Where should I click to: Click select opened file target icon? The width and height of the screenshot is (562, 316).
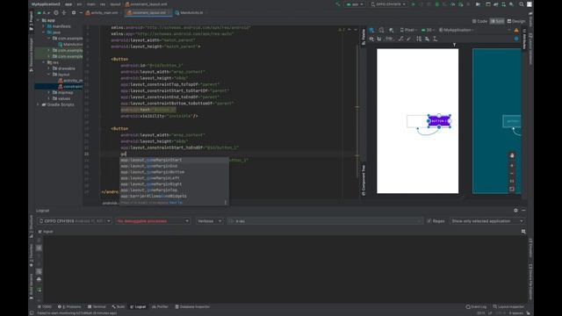coord(56,12)
